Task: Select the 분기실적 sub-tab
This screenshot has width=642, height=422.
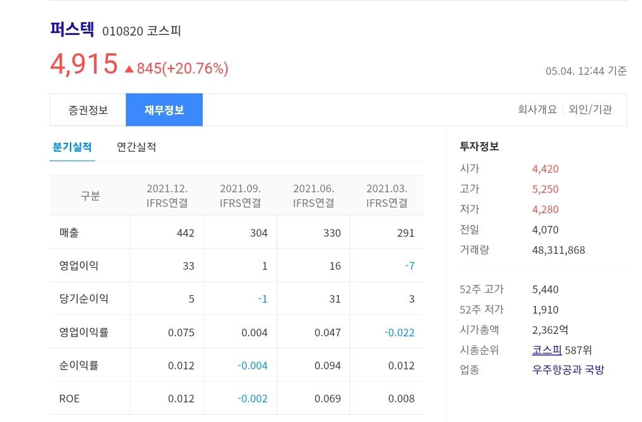Action: [x=71, y=147]
